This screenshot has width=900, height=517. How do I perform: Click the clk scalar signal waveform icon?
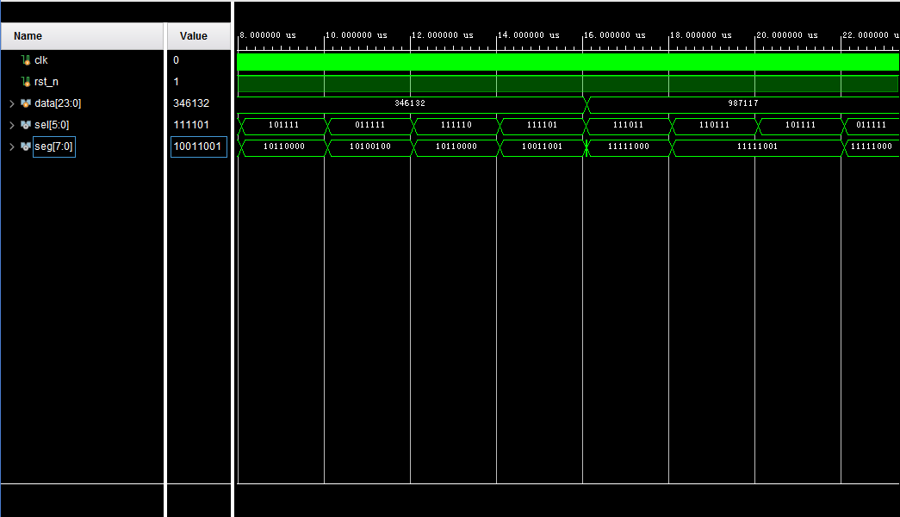coord(27,59)
